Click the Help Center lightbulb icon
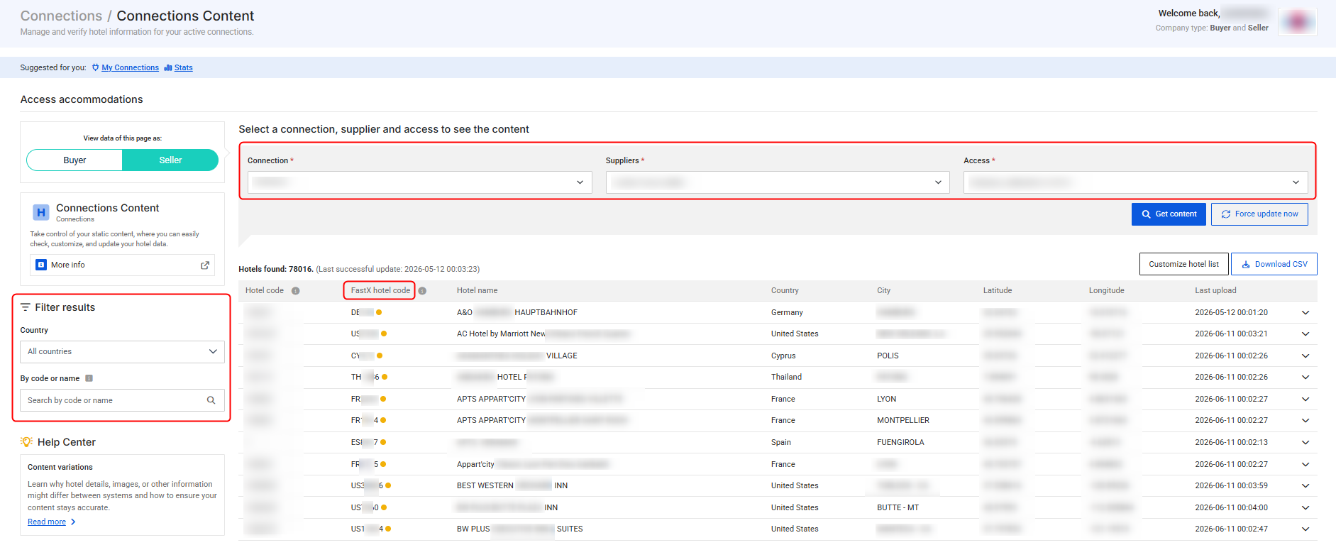 pos(27,442)
